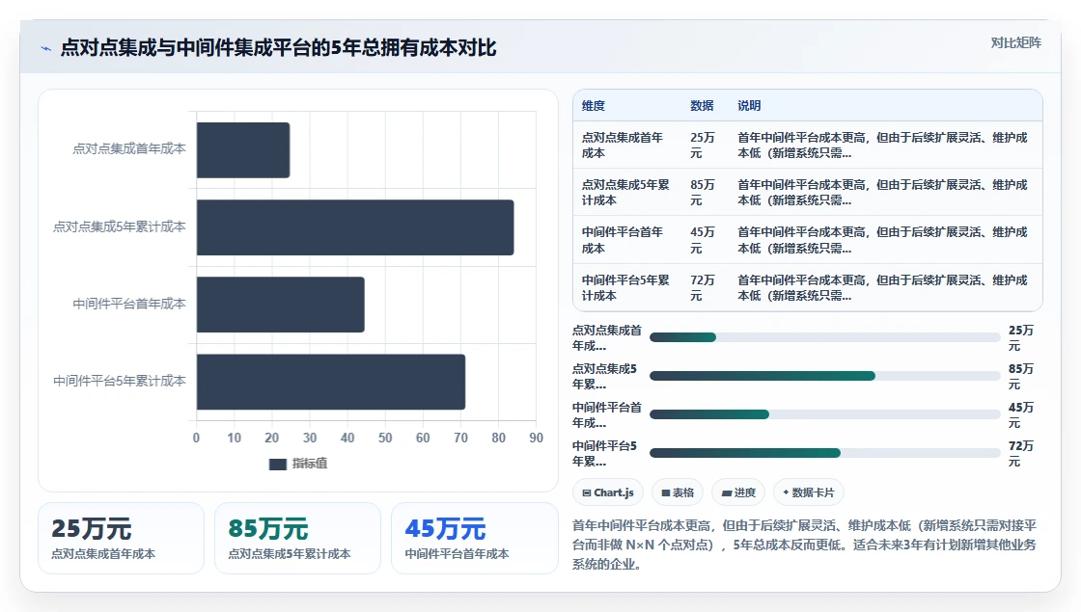Image resolution: width=1081 pixels, height=612 pixels.
Task: Click the 85万元 progress bar
Action: 824,376
